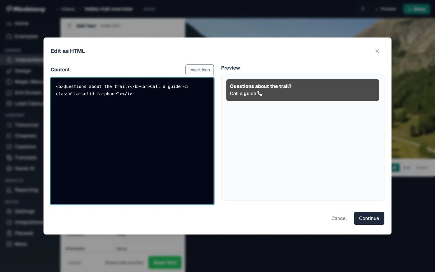Click the 'Questions about the trail?' preview text
Screen dimensions: 435x272
coord(260,86)
